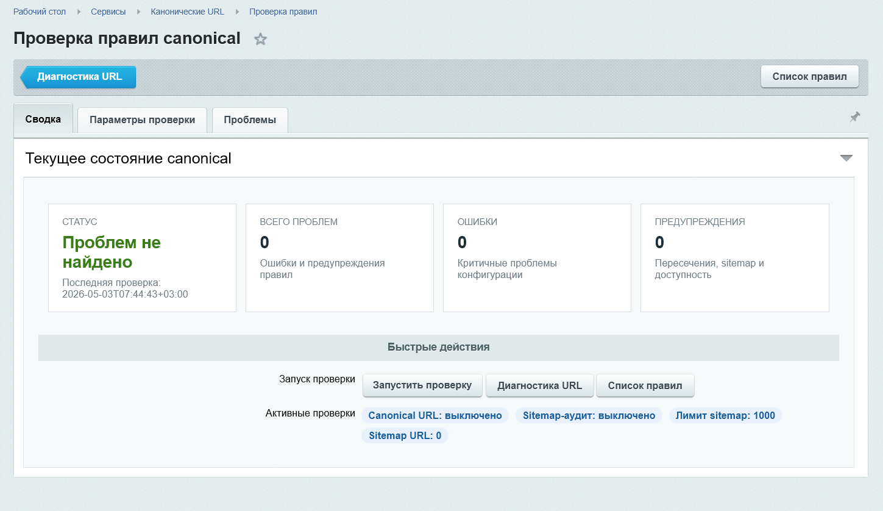Click the Быстрые действия section header
Image resolution: width=883 pixels, height=511 pixels.
(x=439, y=347)
